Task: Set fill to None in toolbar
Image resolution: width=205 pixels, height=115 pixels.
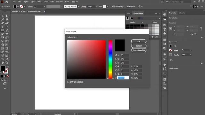Action: coord(8,76)
